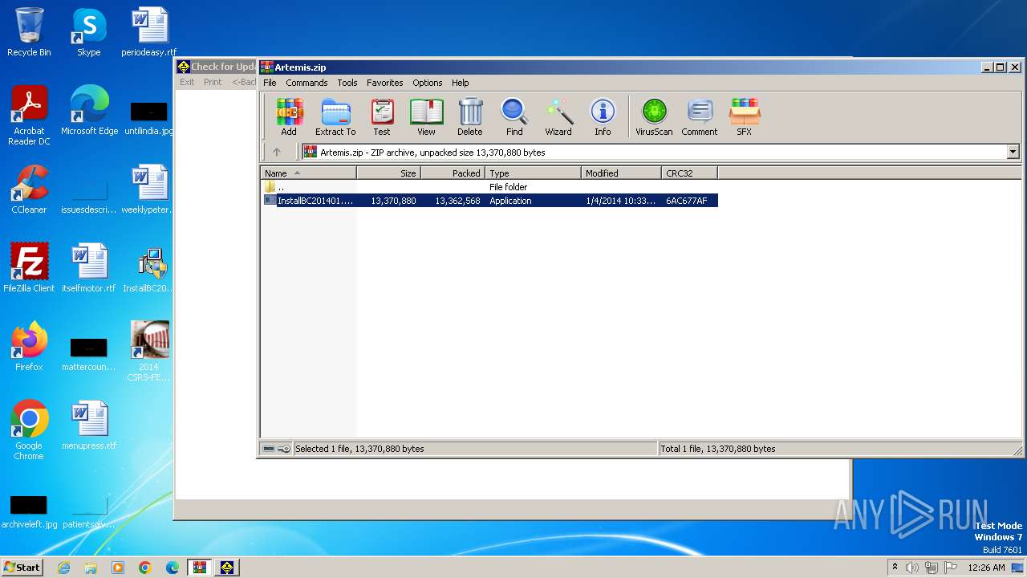Viewport: 1027px width, 578px height.
Task: Click Print in the background window
Action: pyautogui.click(x=213, y=82)
